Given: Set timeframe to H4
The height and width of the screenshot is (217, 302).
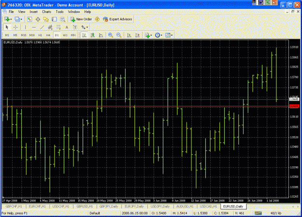Looking at the screenshot, I should tap(48, 35).
